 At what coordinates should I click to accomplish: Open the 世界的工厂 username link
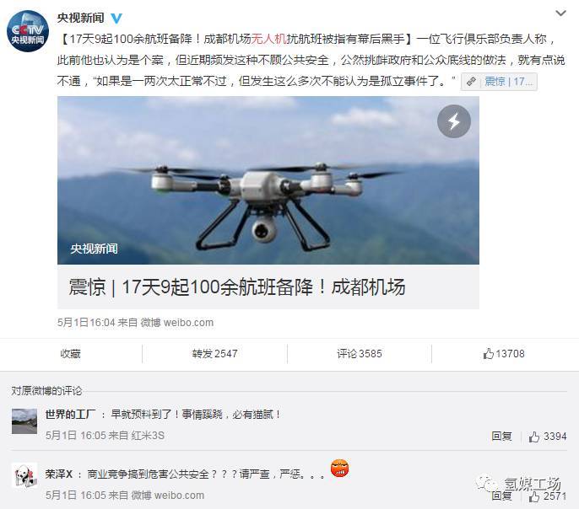click(x=70, y=415)
